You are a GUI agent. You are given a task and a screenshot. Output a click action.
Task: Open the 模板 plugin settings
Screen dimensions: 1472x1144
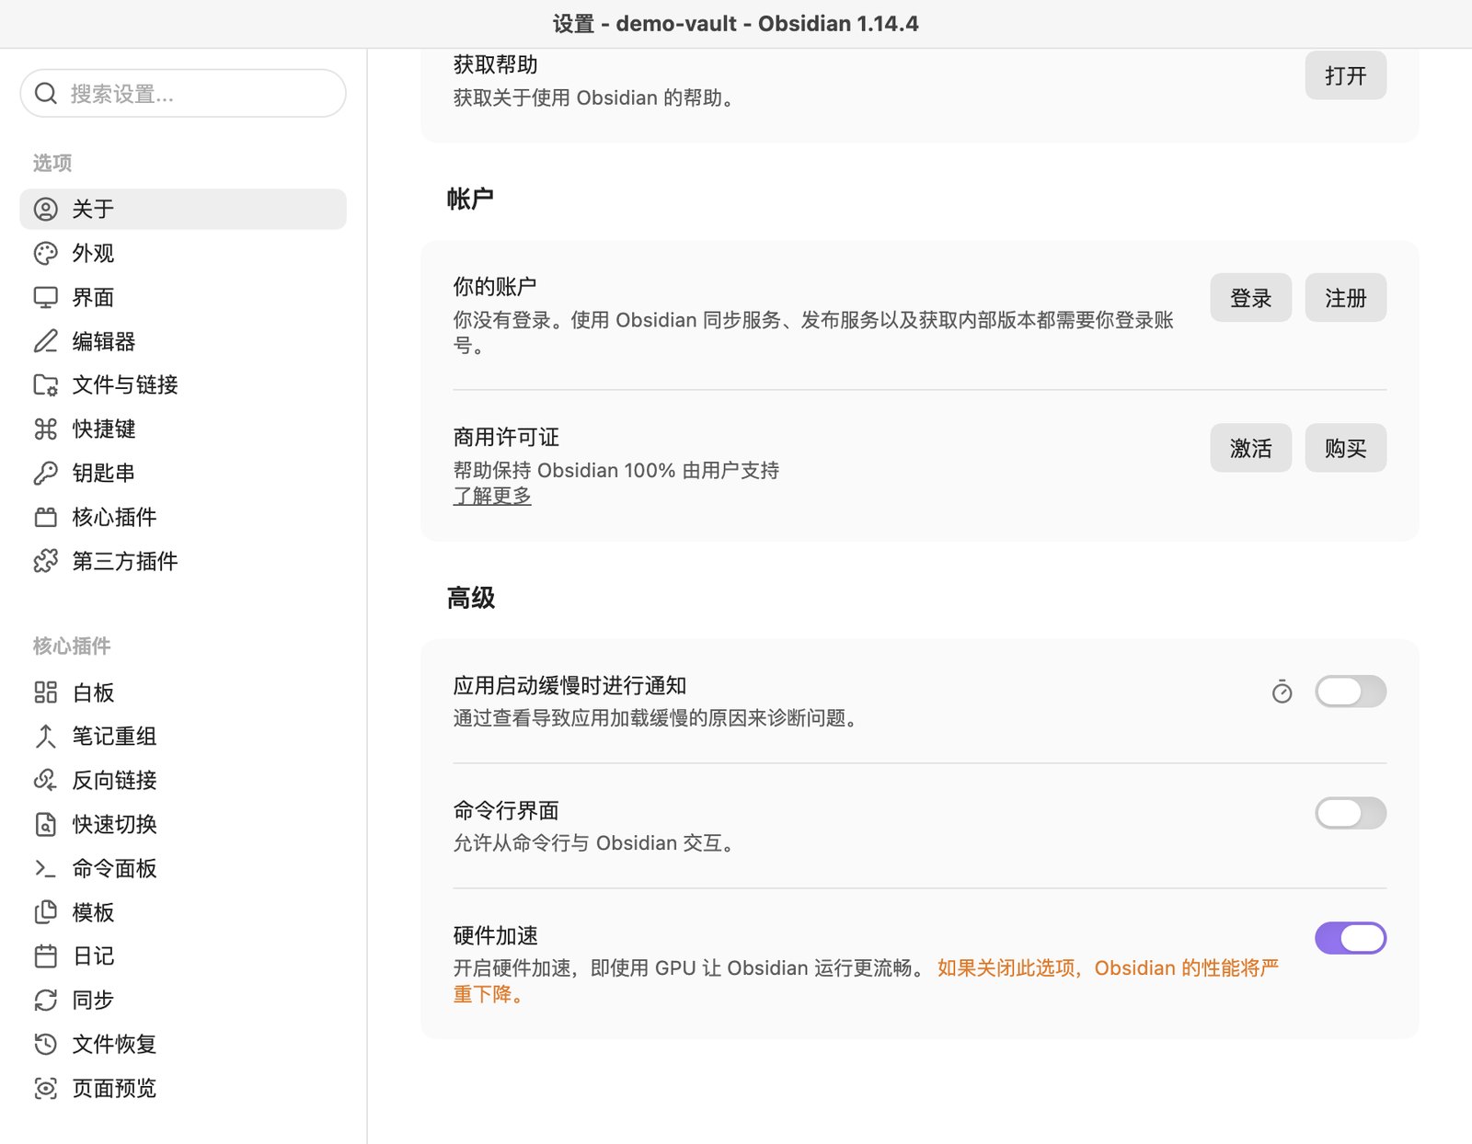coord(183,912)
